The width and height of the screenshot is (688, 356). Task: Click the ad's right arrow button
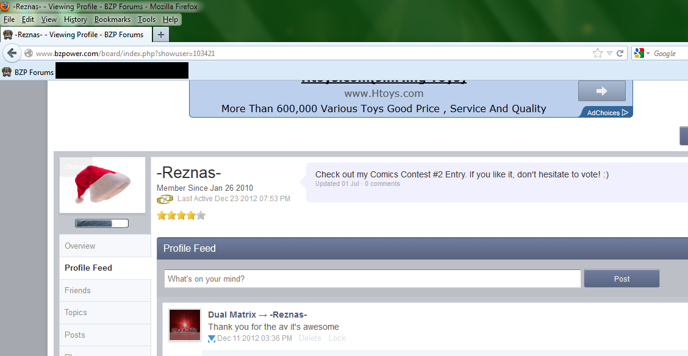click(601, 91)
